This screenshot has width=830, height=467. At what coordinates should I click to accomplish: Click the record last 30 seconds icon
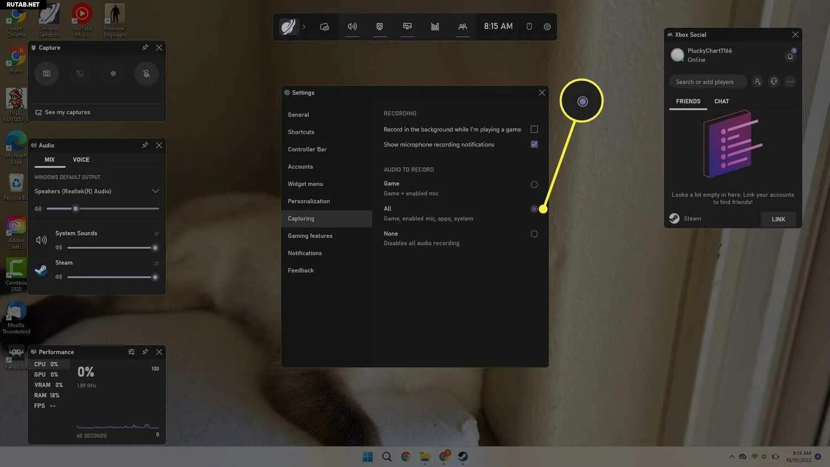80,74
